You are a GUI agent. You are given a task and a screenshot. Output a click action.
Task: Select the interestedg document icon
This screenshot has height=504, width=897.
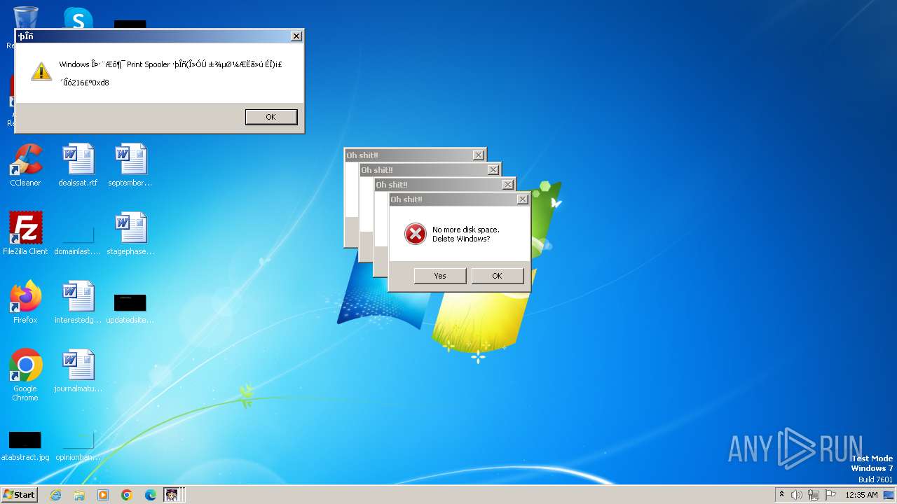click(78, 302)
